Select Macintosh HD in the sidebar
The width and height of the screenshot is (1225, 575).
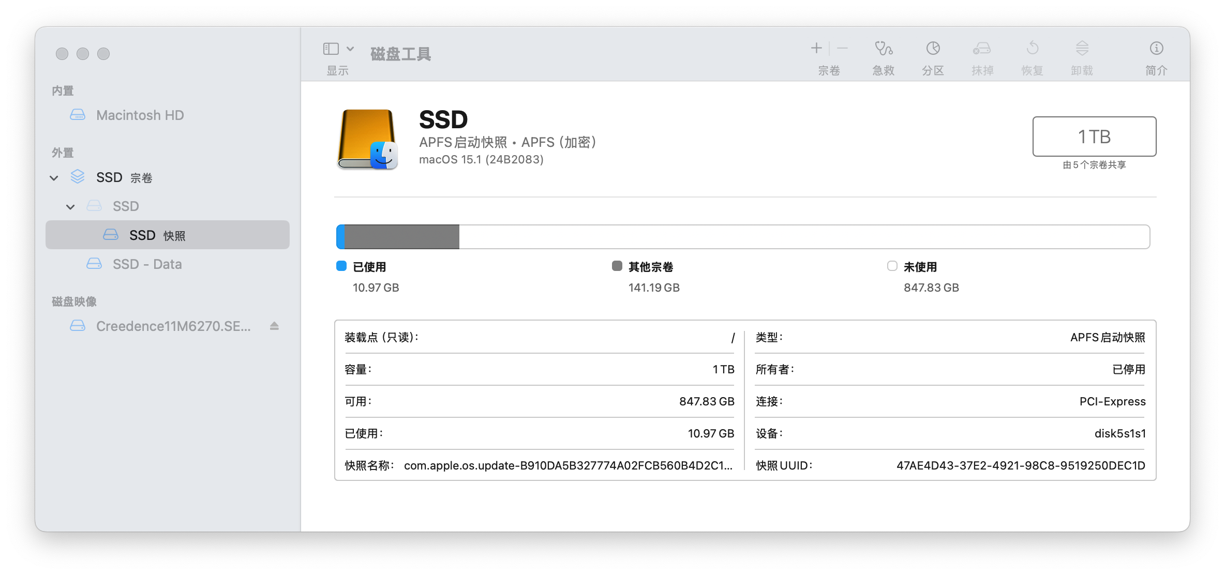pyautogui.click(x=140, y=115)
